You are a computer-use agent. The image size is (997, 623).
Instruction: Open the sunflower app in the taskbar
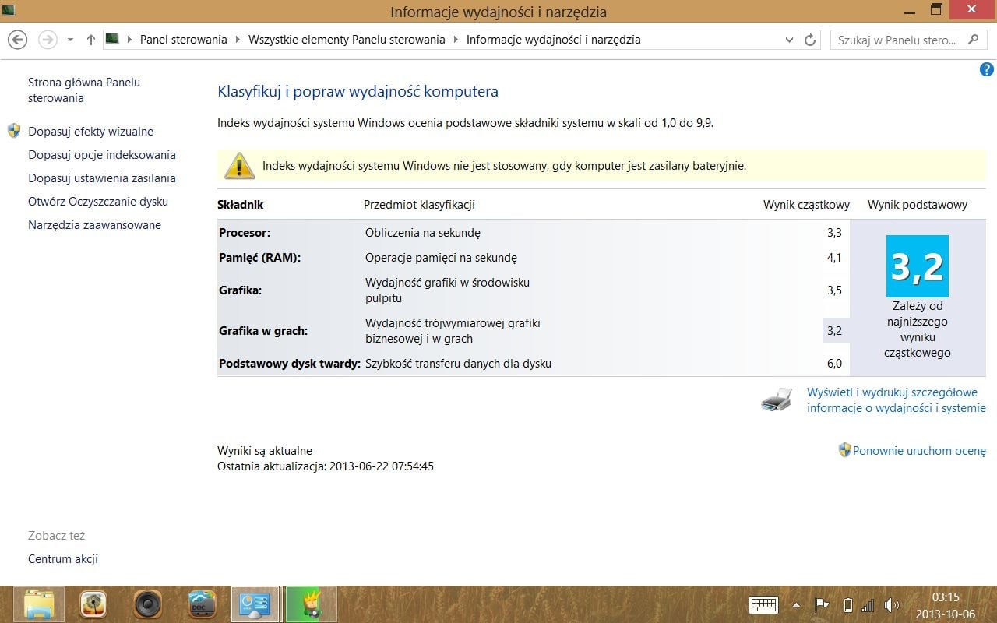(x=93, y=604)
